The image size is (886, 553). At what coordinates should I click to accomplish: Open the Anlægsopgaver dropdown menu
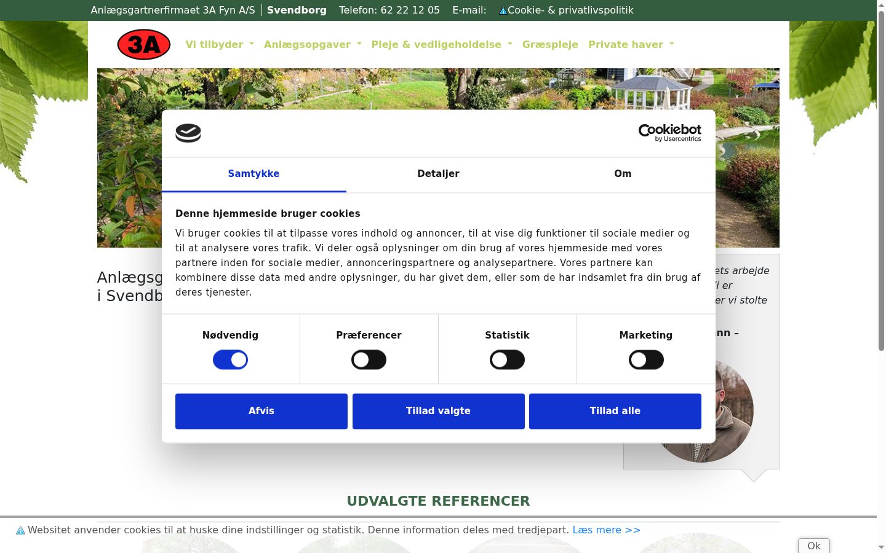click(313, 44)
